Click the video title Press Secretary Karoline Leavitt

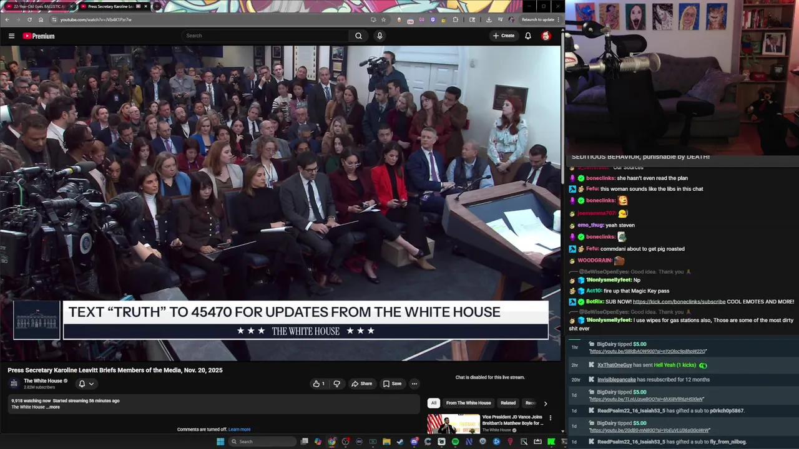(115, 370)
